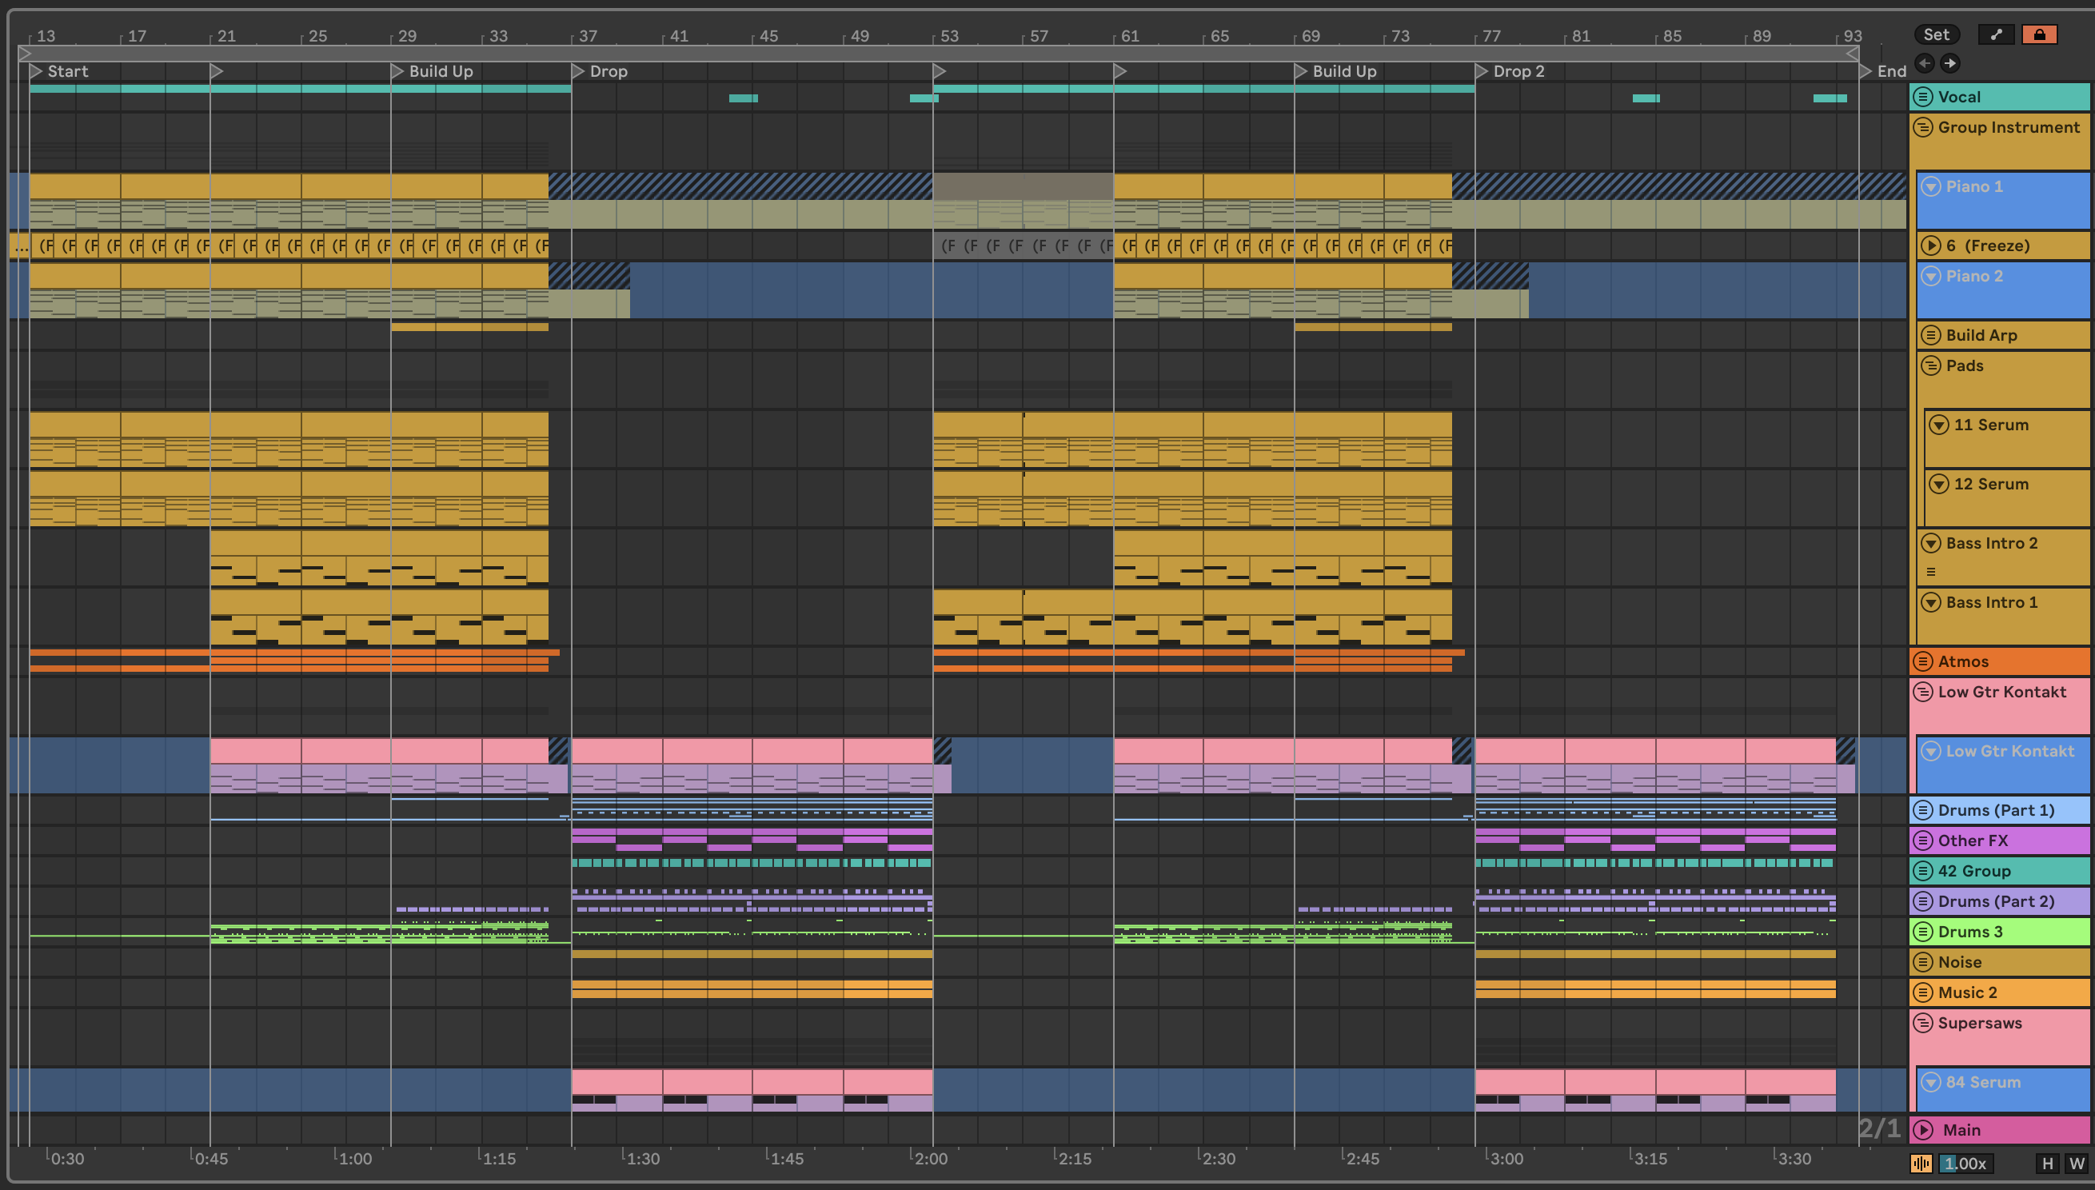2095x1190 pixels.
Task: Fold the Bass Intro 1 track
Action: [1931, 602]
